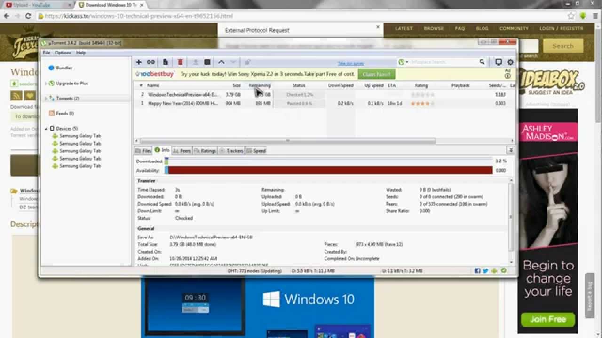Click the green download arrow extension icon
This screenshot has height=338, width=602.
click(583, 15)
